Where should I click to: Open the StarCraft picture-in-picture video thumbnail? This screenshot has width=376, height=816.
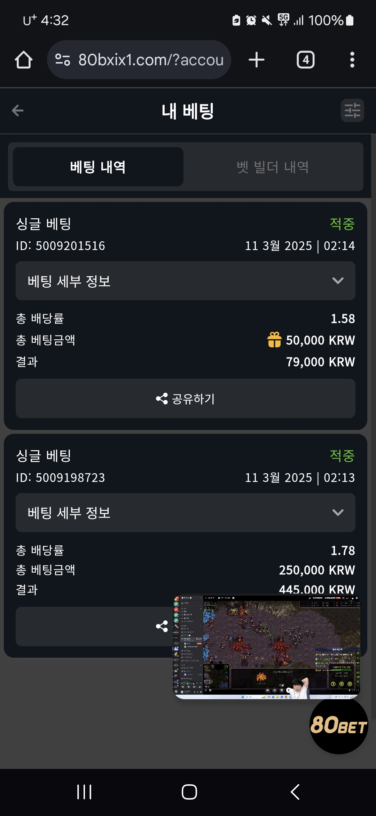click(x=267, y=647)
